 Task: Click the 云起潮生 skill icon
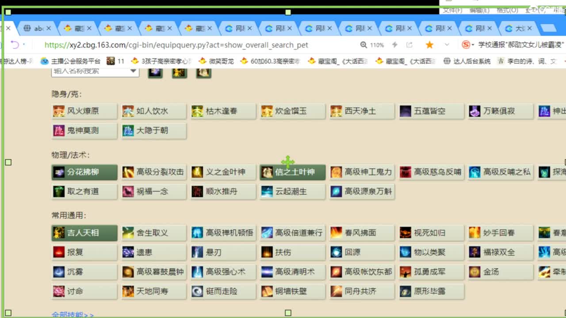pyautogui.click(x=267, y=192)
